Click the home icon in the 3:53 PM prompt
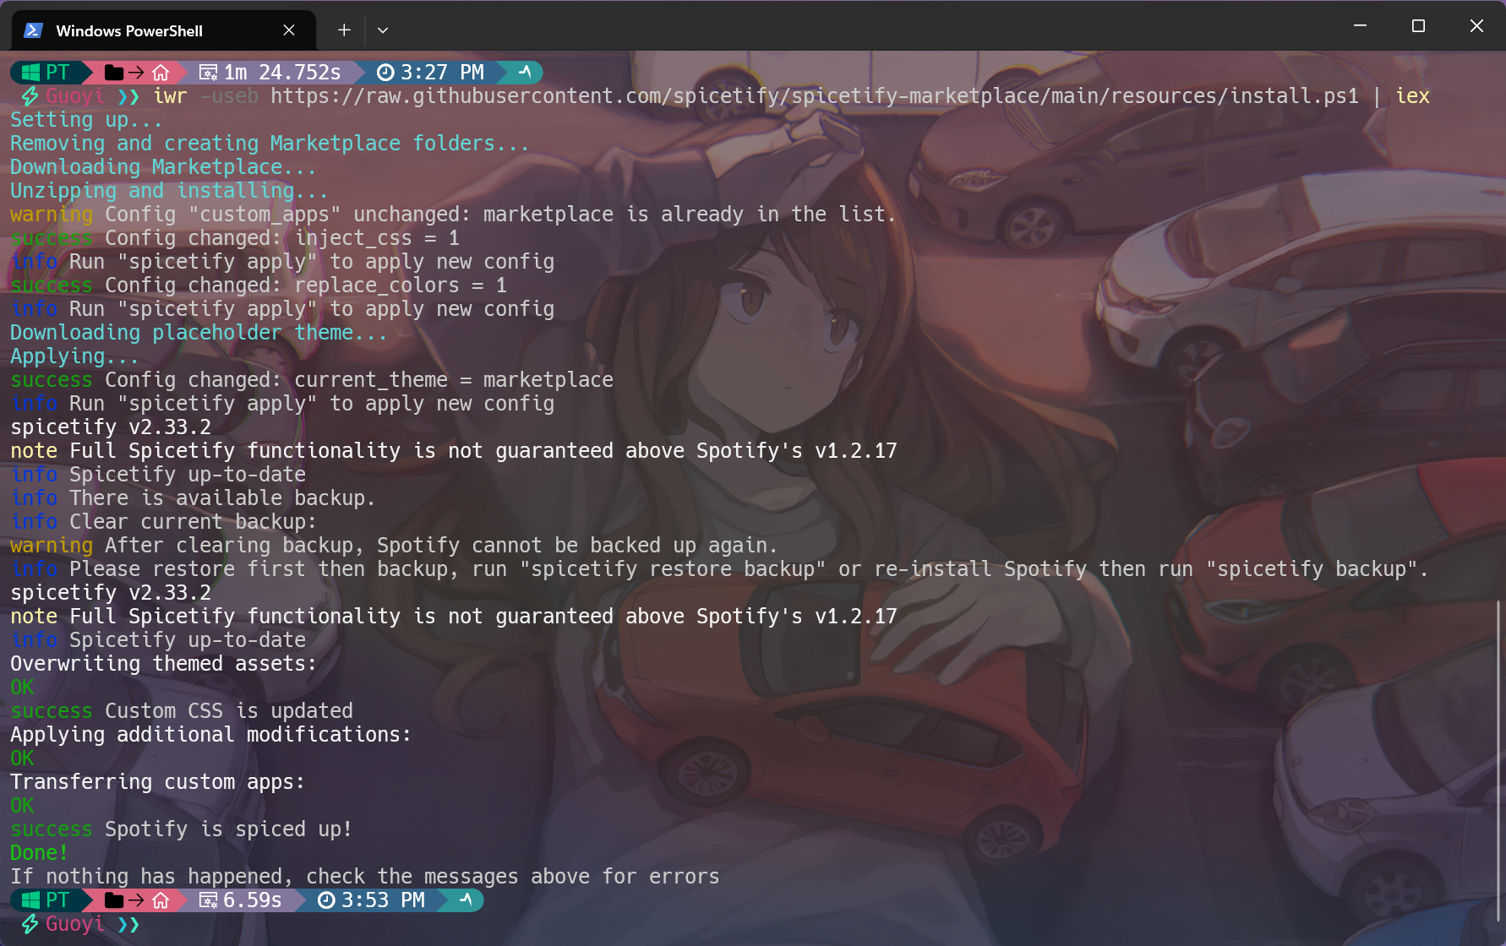Viewport: 1506px width, 946px height. coord(161,900)
